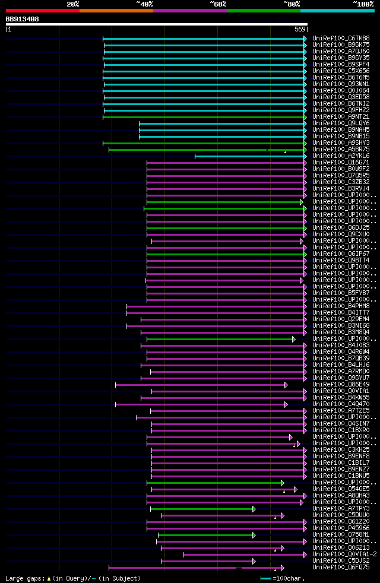The image size is (380, 583).
Task: Click the query end position 569
Action: click(x=300, y=29)
